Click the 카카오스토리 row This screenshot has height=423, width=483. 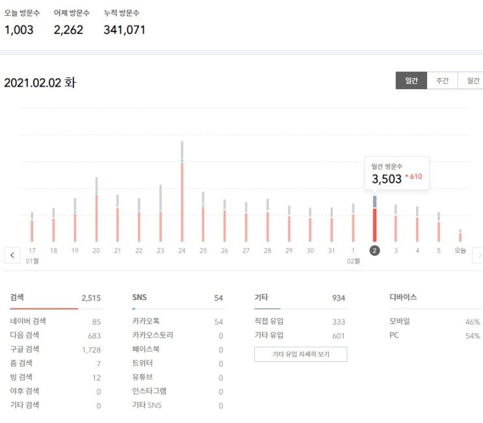[x=177, y=335]
